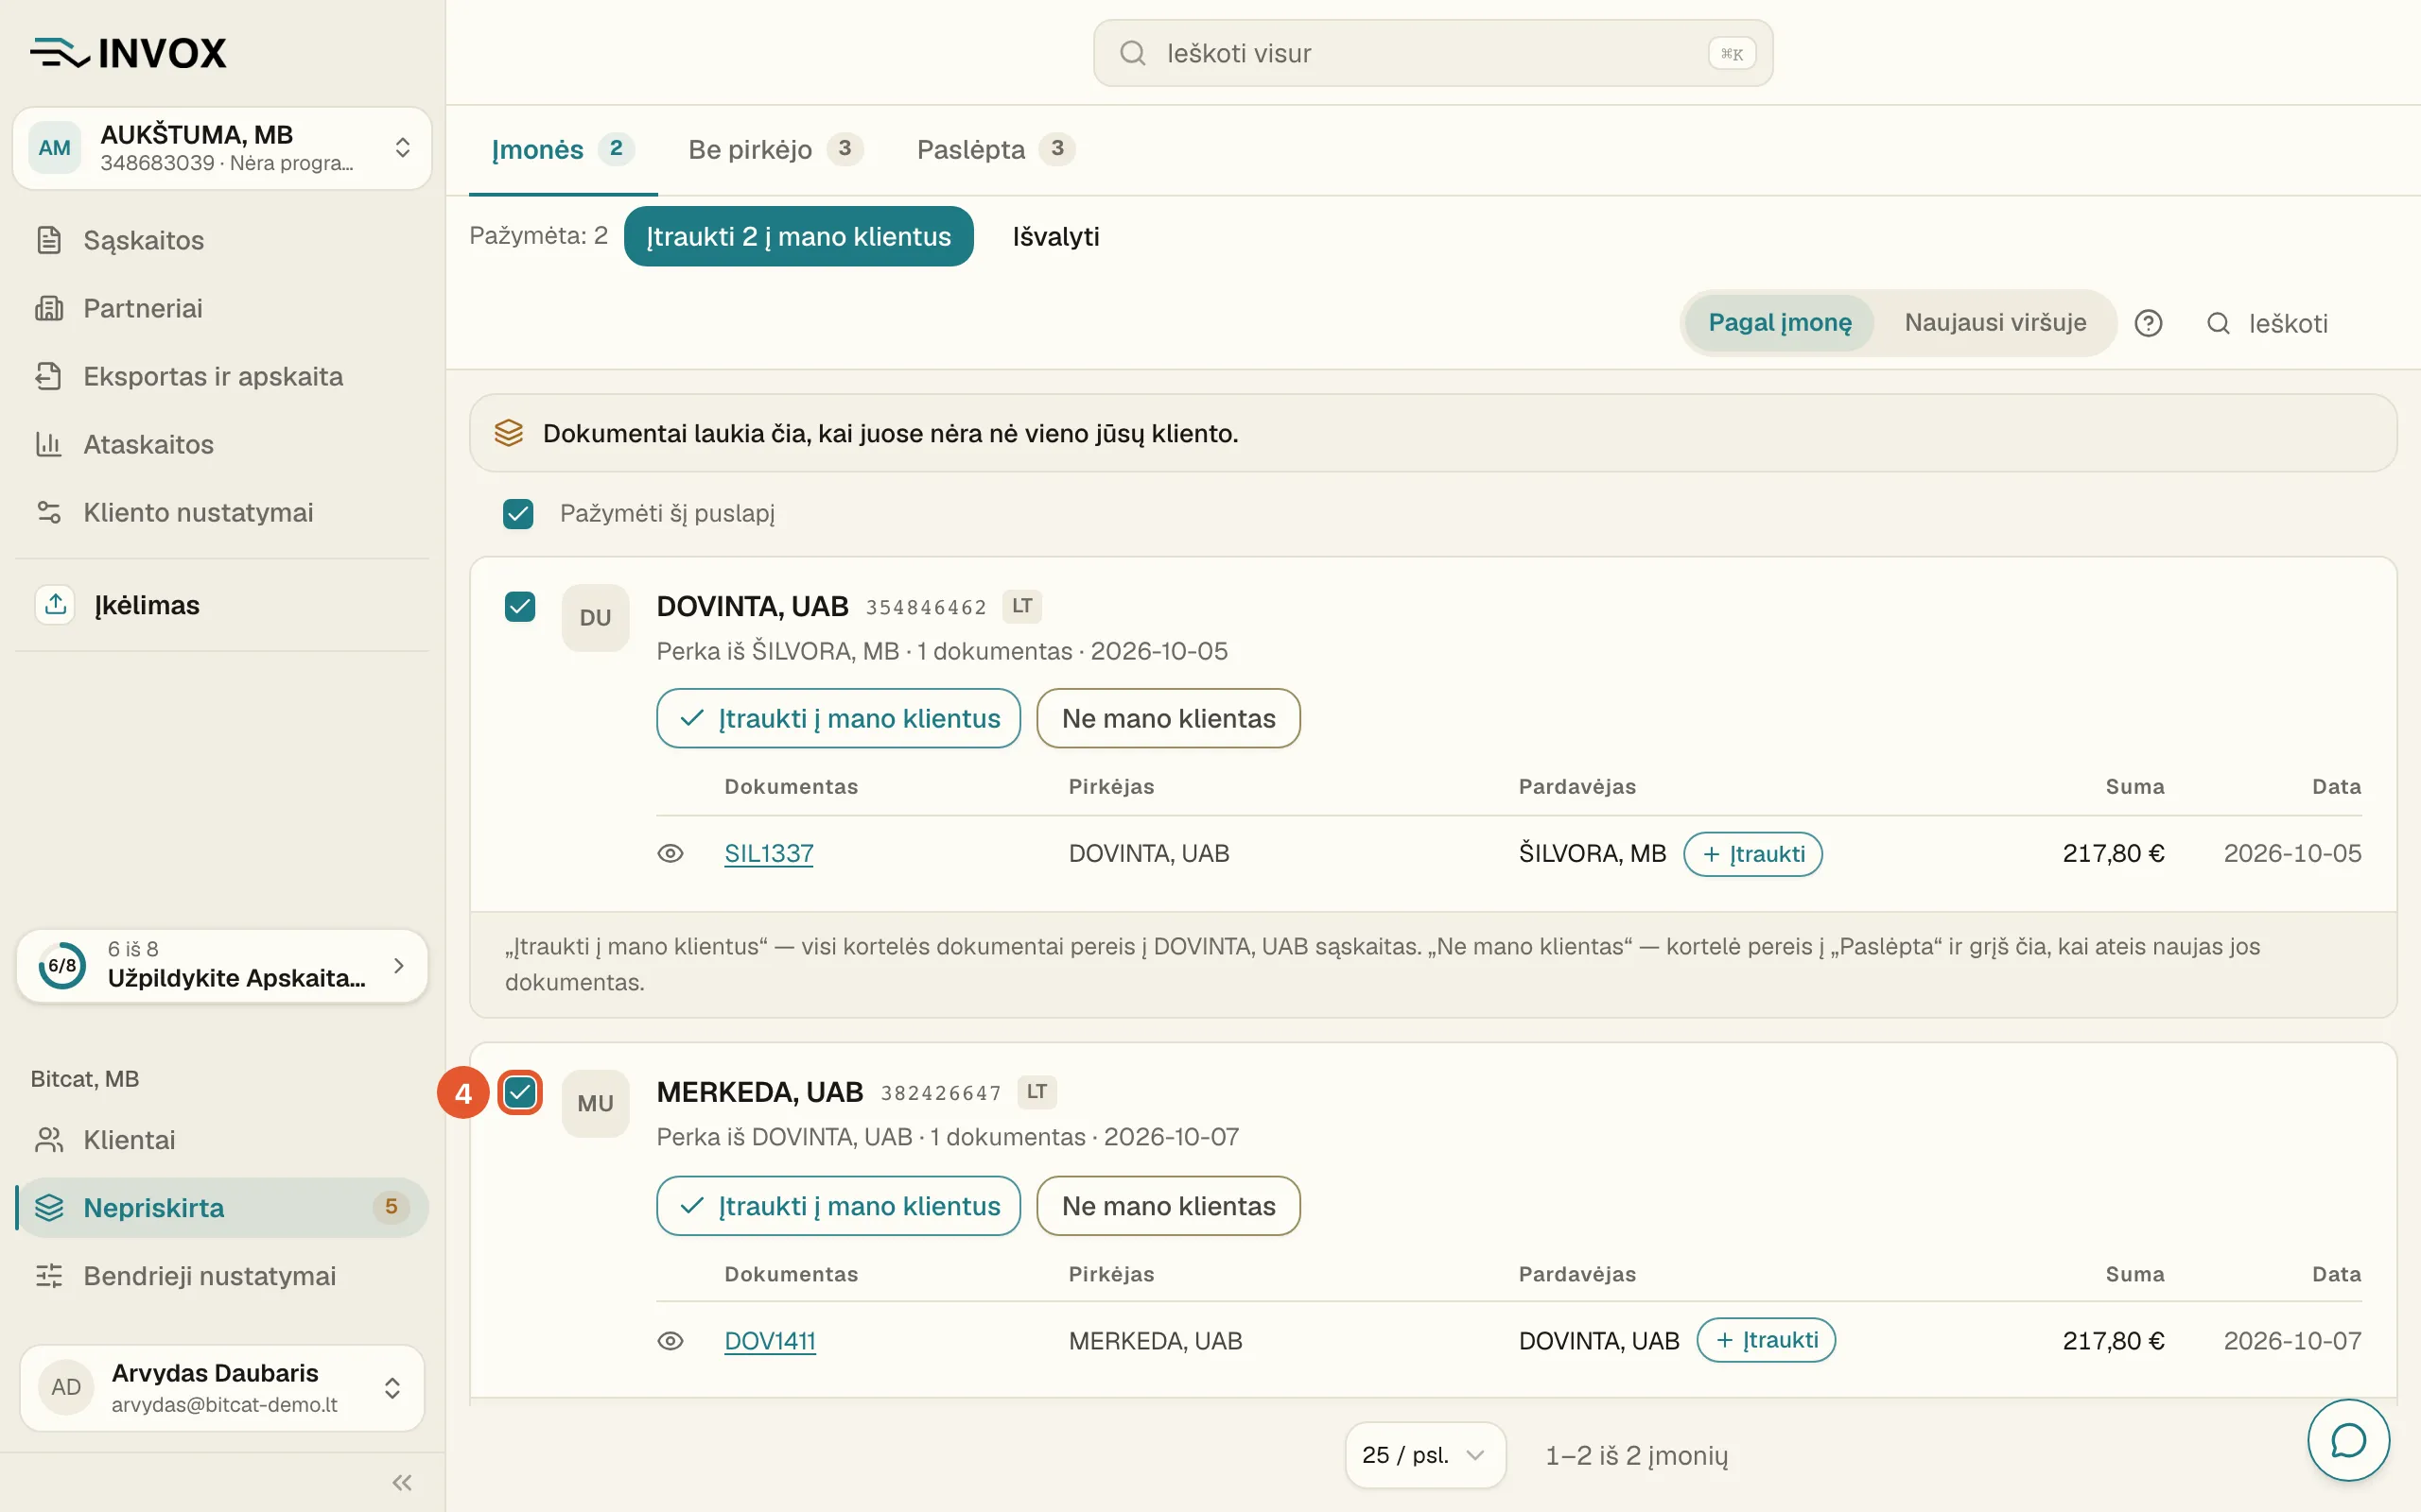Go to Eksportas ir apskaita
The width and height of the screenshot is (2421, 1512).
click(x=222, y=376)
